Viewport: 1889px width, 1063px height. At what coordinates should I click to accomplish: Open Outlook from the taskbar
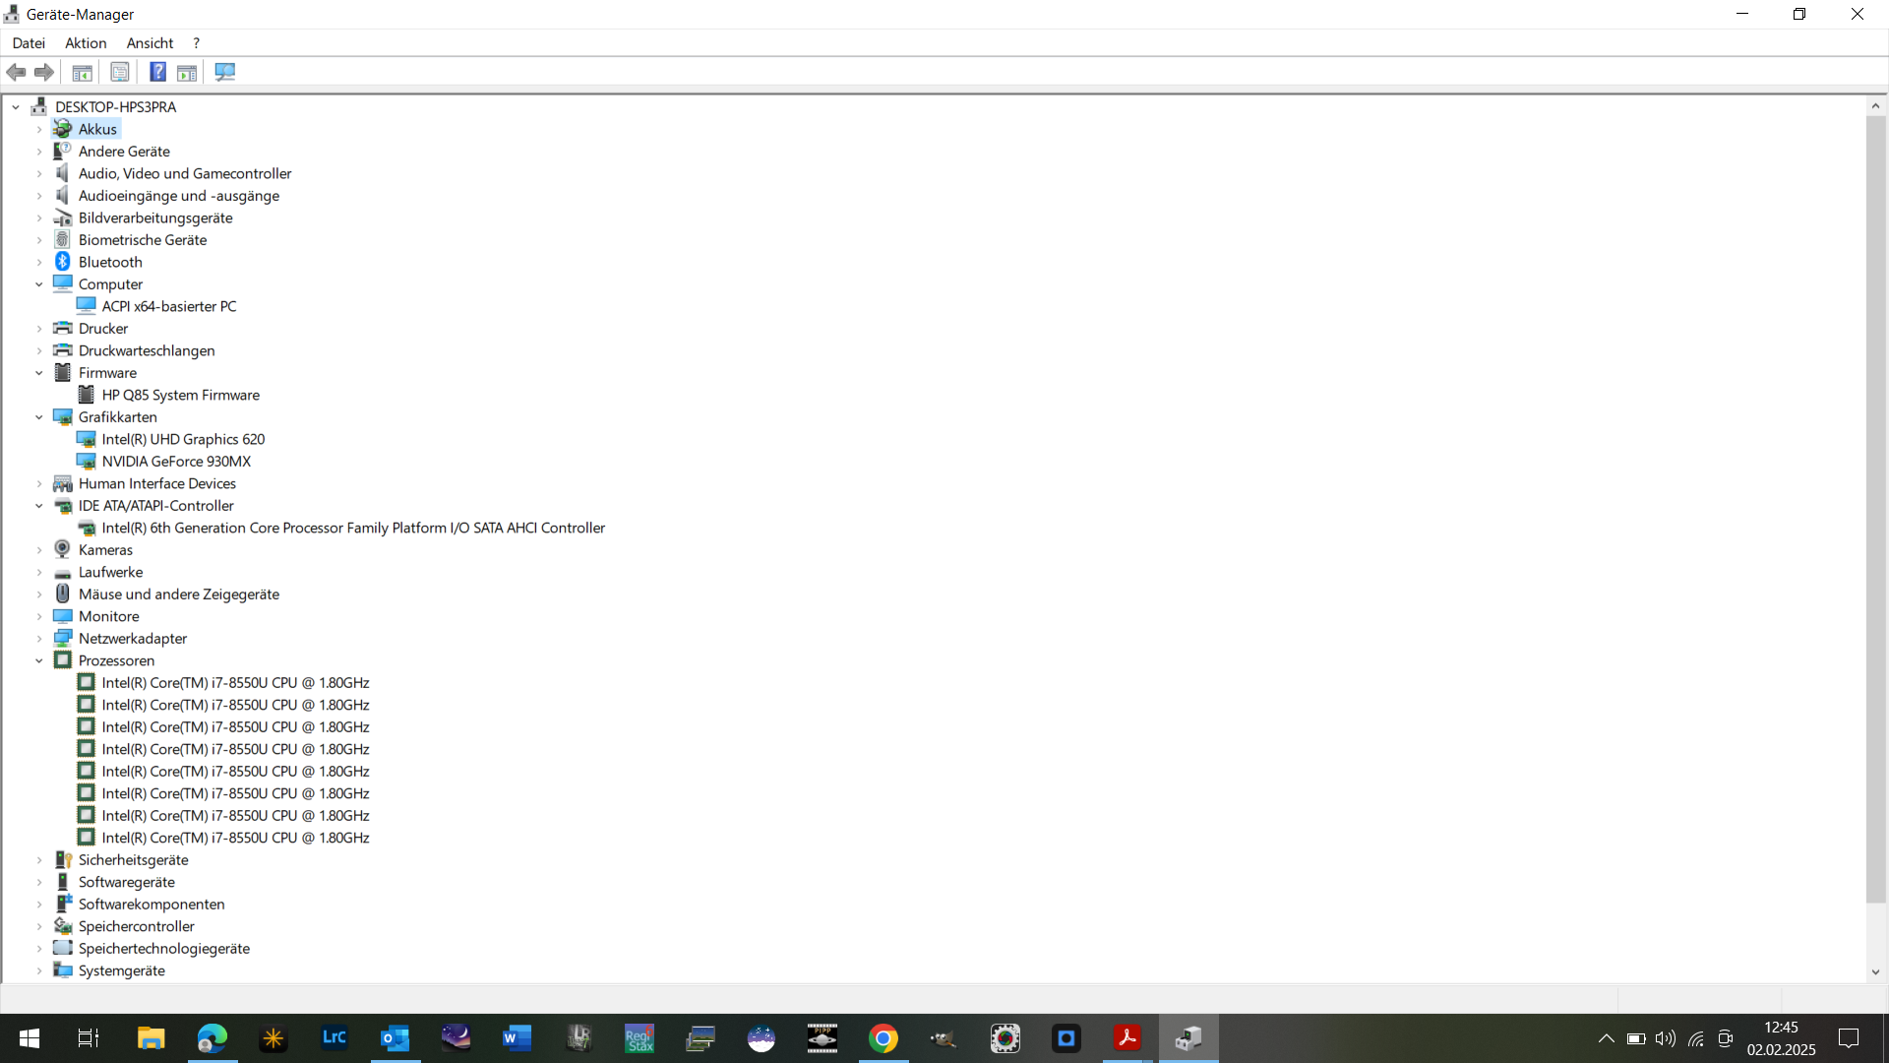pos(396,1038)
